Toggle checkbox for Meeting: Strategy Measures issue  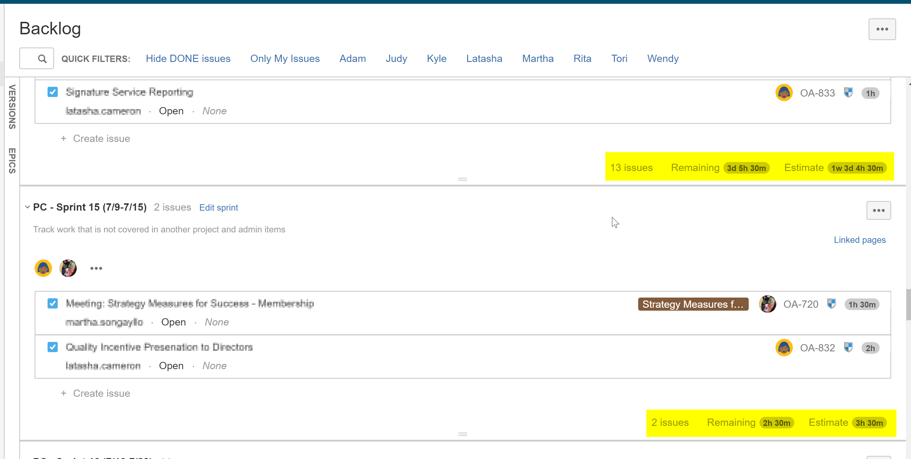click(52, 303)
